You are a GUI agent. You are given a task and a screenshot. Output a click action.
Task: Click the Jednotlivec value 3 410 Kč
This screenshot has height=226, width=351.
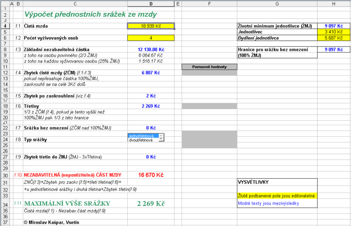pyautogui.click(x=334, y=32)
